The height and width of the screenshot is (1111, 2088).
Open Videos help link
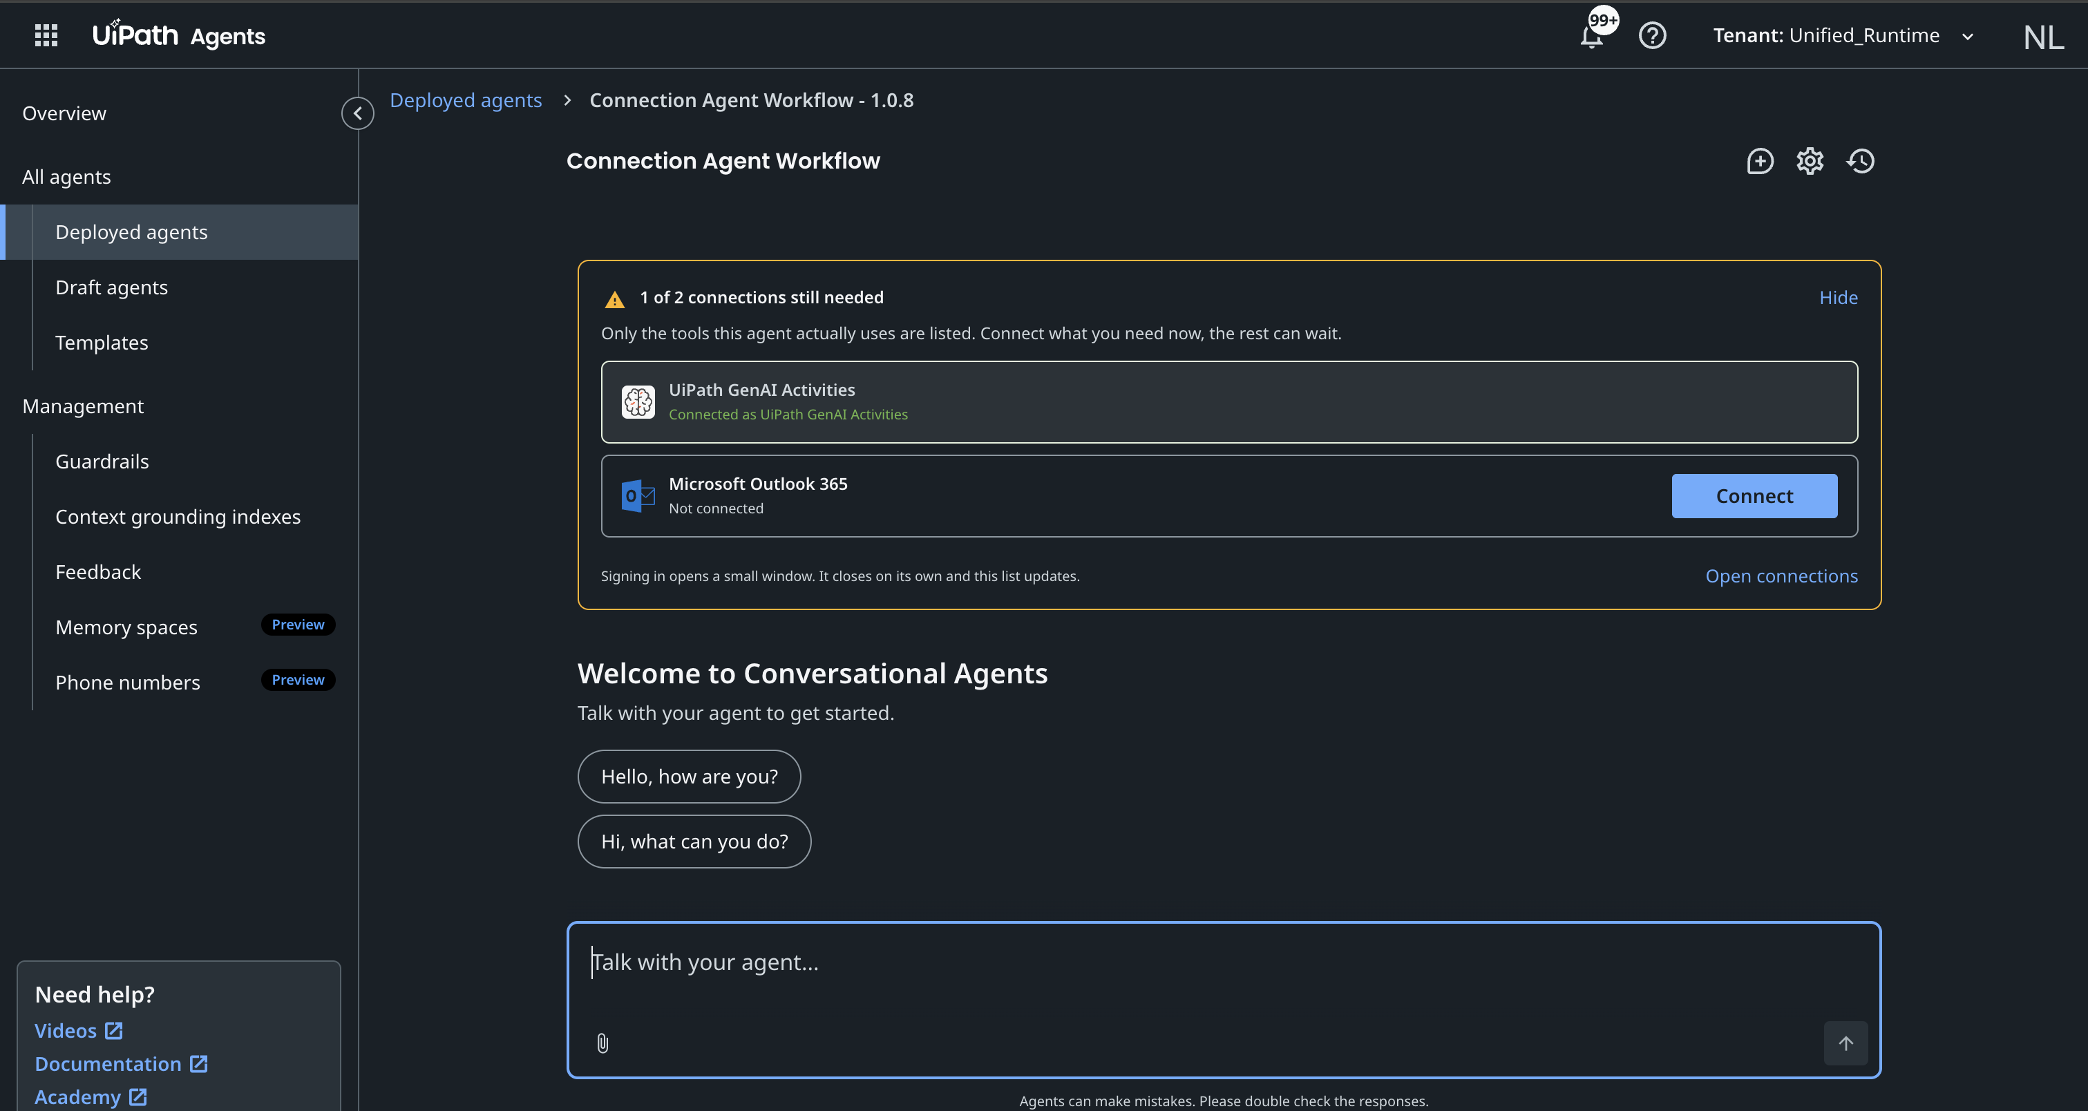pyautogui.click(x=79, y=1031)
